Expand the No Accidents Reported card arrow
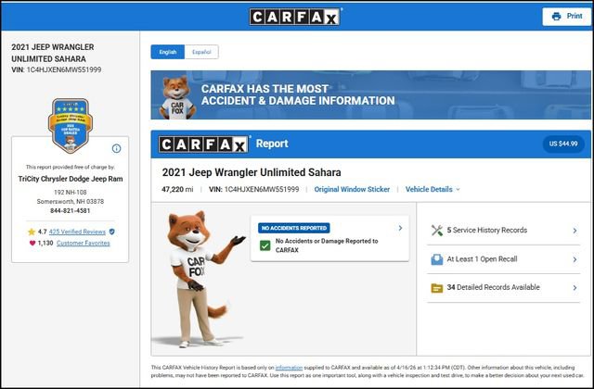594x389 pixels. click(x=400, y=228)
